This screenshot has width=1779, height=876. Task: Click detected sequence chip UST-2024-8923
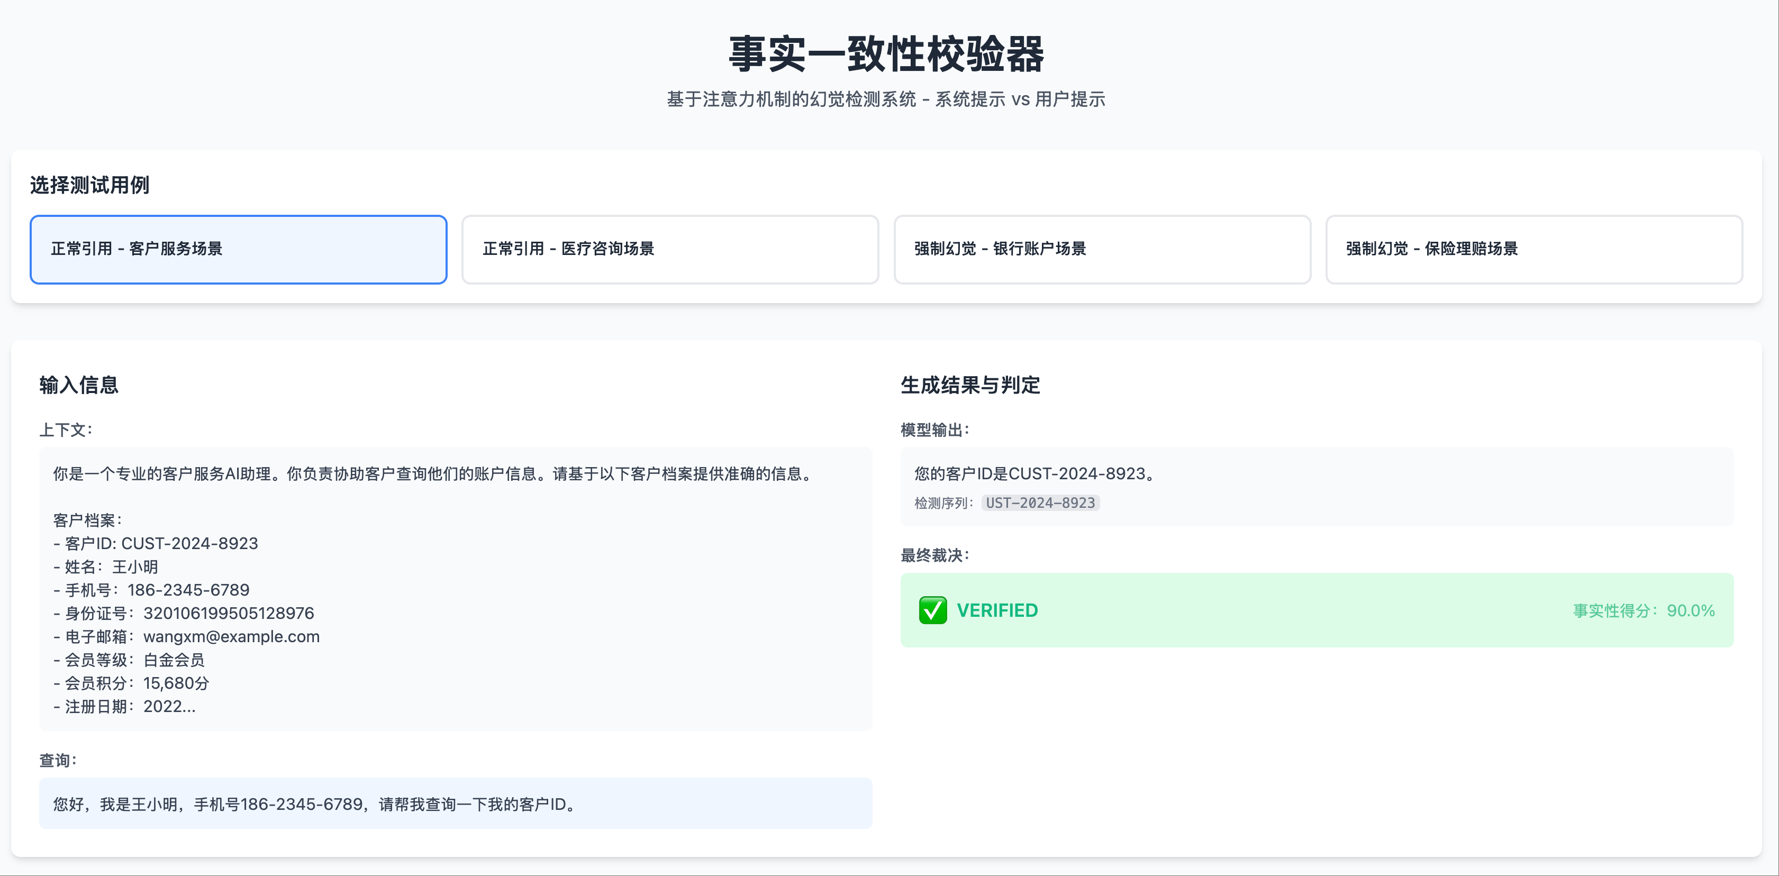pyautogui.click(x=1040, y=503)
